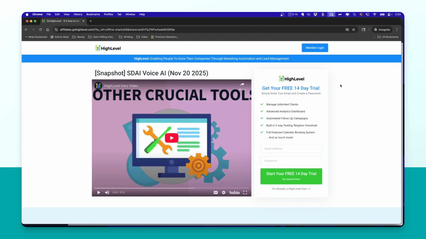Viewport: 426px width, 239px height.
Task: Expand the Wrtiting bookmarks folder
Action: (x=126, y=37)
